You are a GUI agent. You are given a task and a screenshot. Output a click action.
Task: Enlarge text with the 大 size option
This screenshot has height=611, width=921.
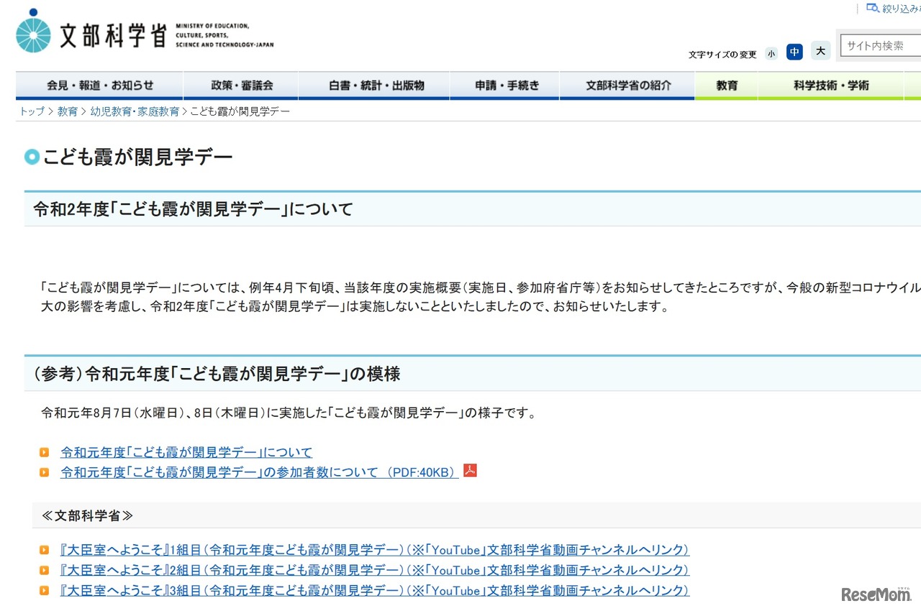[x=820, y=51]
